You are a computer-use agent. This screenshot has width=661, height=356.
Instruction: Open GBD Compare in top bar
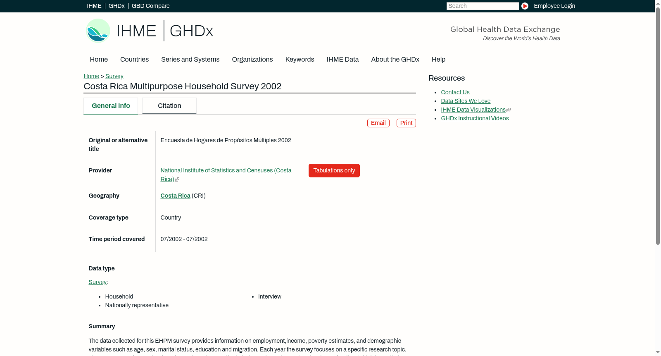151,6
